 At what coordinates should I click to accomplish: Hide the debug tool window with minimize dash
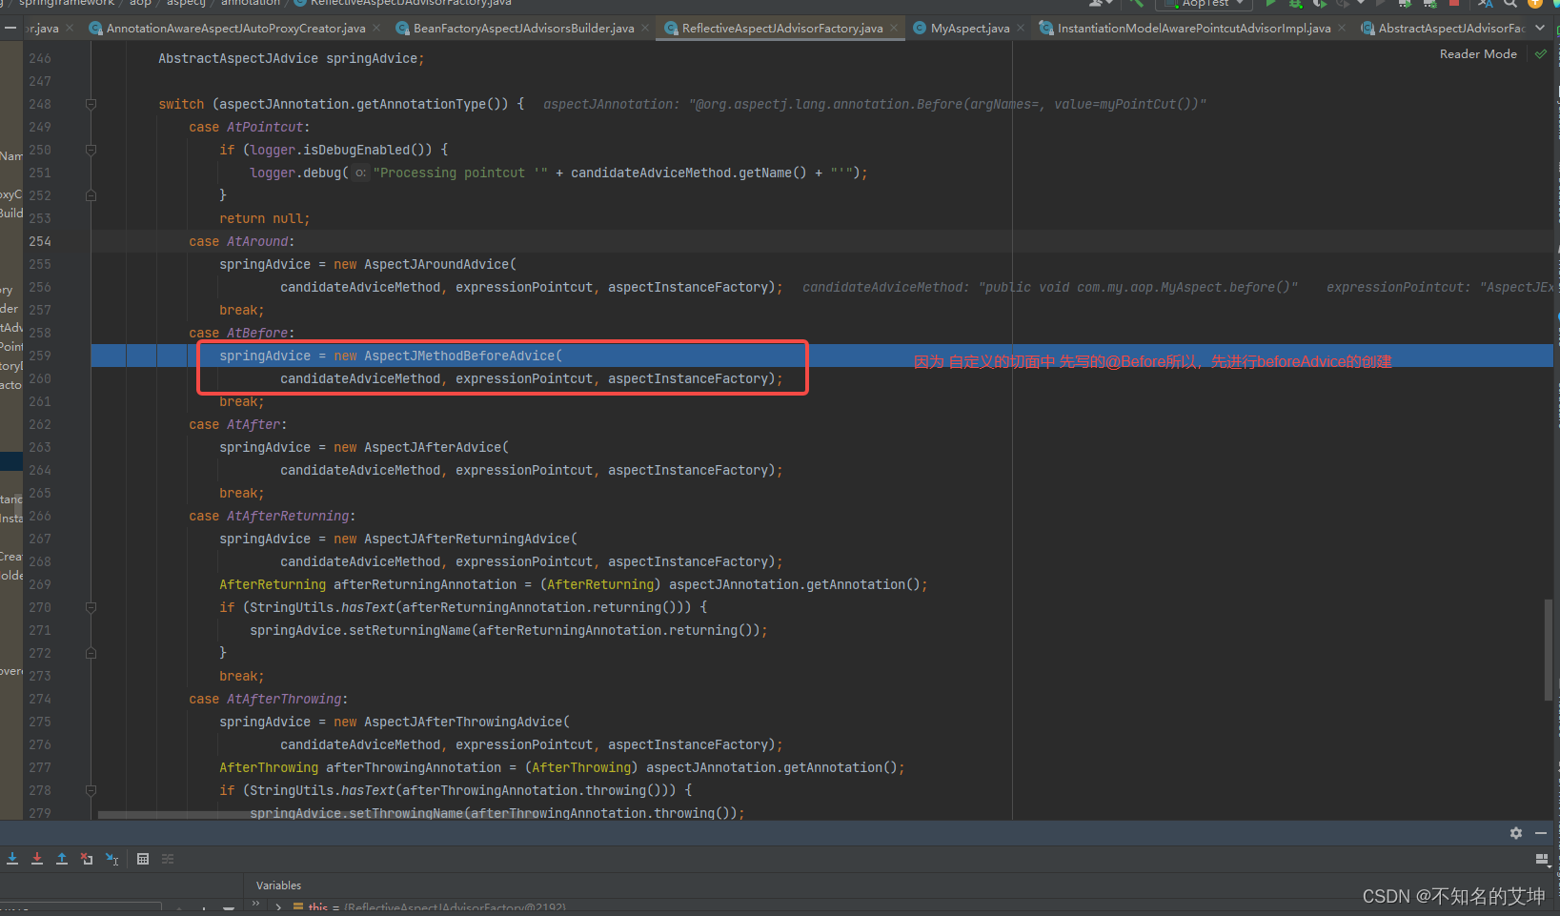(1541, 833)
